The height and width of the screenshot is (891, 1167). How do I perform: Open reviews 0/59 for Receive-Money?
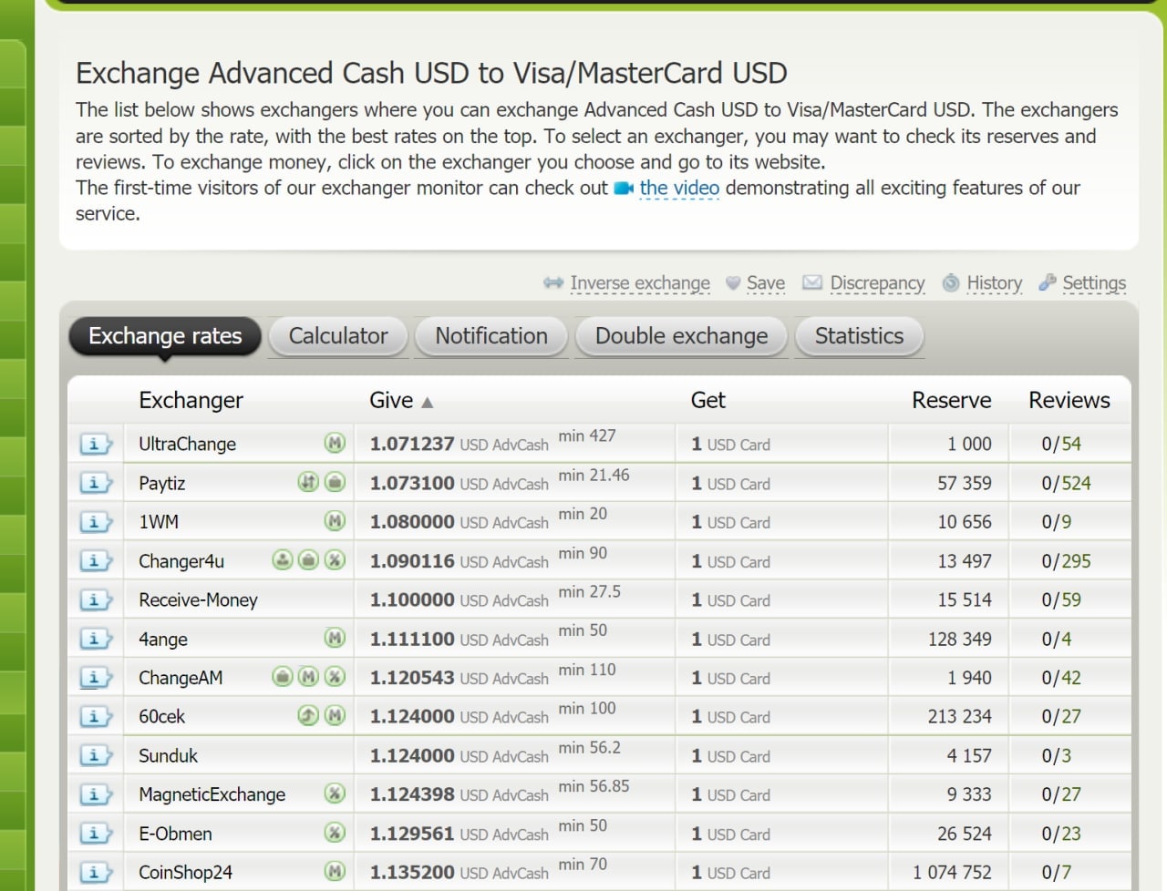click(1061, 600)
